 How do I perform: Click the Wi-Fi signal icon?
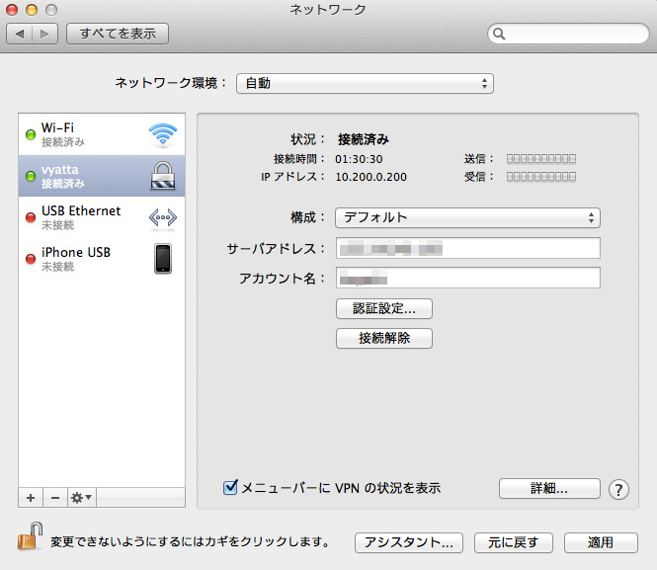[163, 135]
